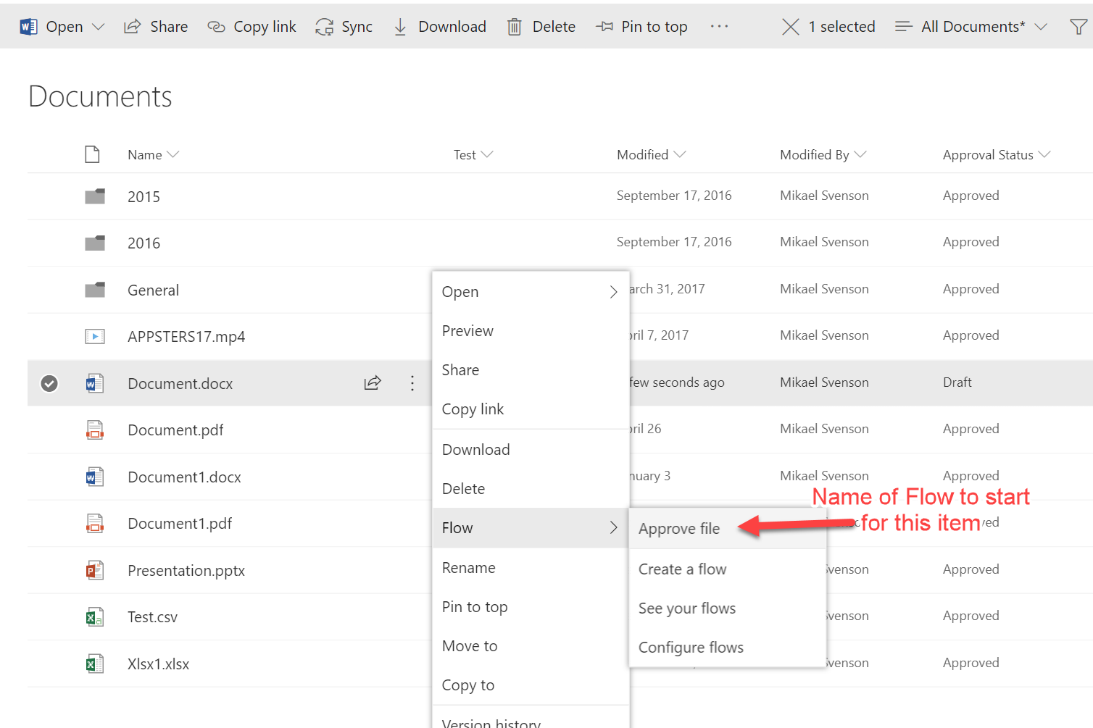This screenshot has height=728, width=1093.
Task: Click the filter funnel icon
Action: pos(1078,27)
